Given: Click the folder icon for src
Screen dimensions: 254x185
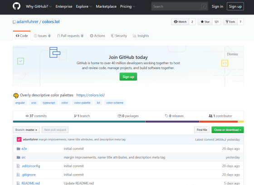Looking at the screenshot, I should click(19, 157).
